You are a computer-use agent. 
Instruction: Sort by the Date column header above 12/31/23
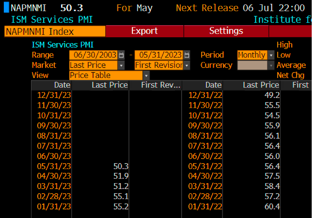[x=51, y=85]
